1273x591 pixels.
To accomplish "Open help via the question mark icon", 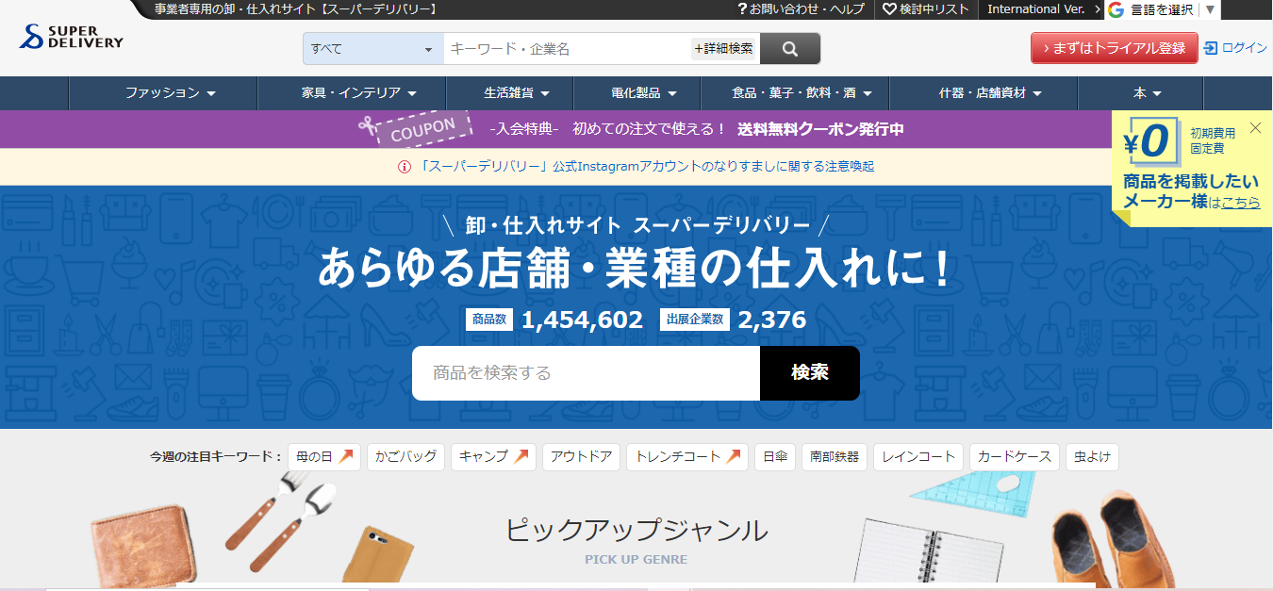I will coord(744,9).
